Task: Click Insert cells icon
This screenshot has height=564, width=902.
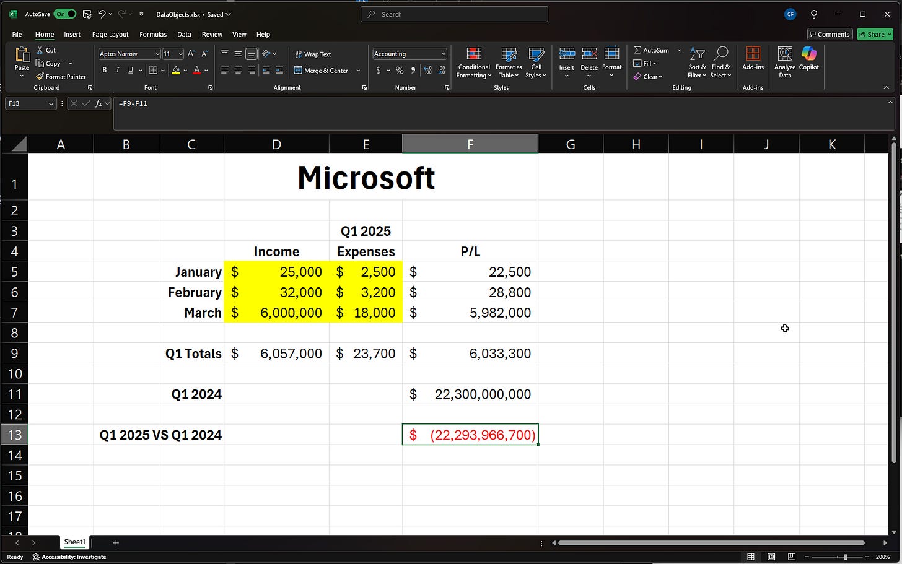Action: pyautogui.click(x=567, y=54)
